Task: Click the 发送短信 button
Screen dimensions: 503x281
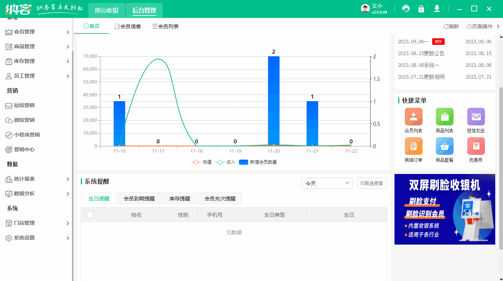Action: (x=372, y=183)
